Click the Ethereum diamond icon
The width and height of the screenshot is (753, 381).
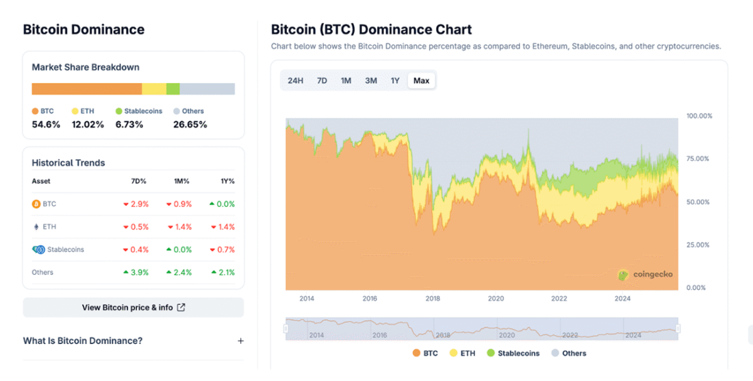point(36,227)
